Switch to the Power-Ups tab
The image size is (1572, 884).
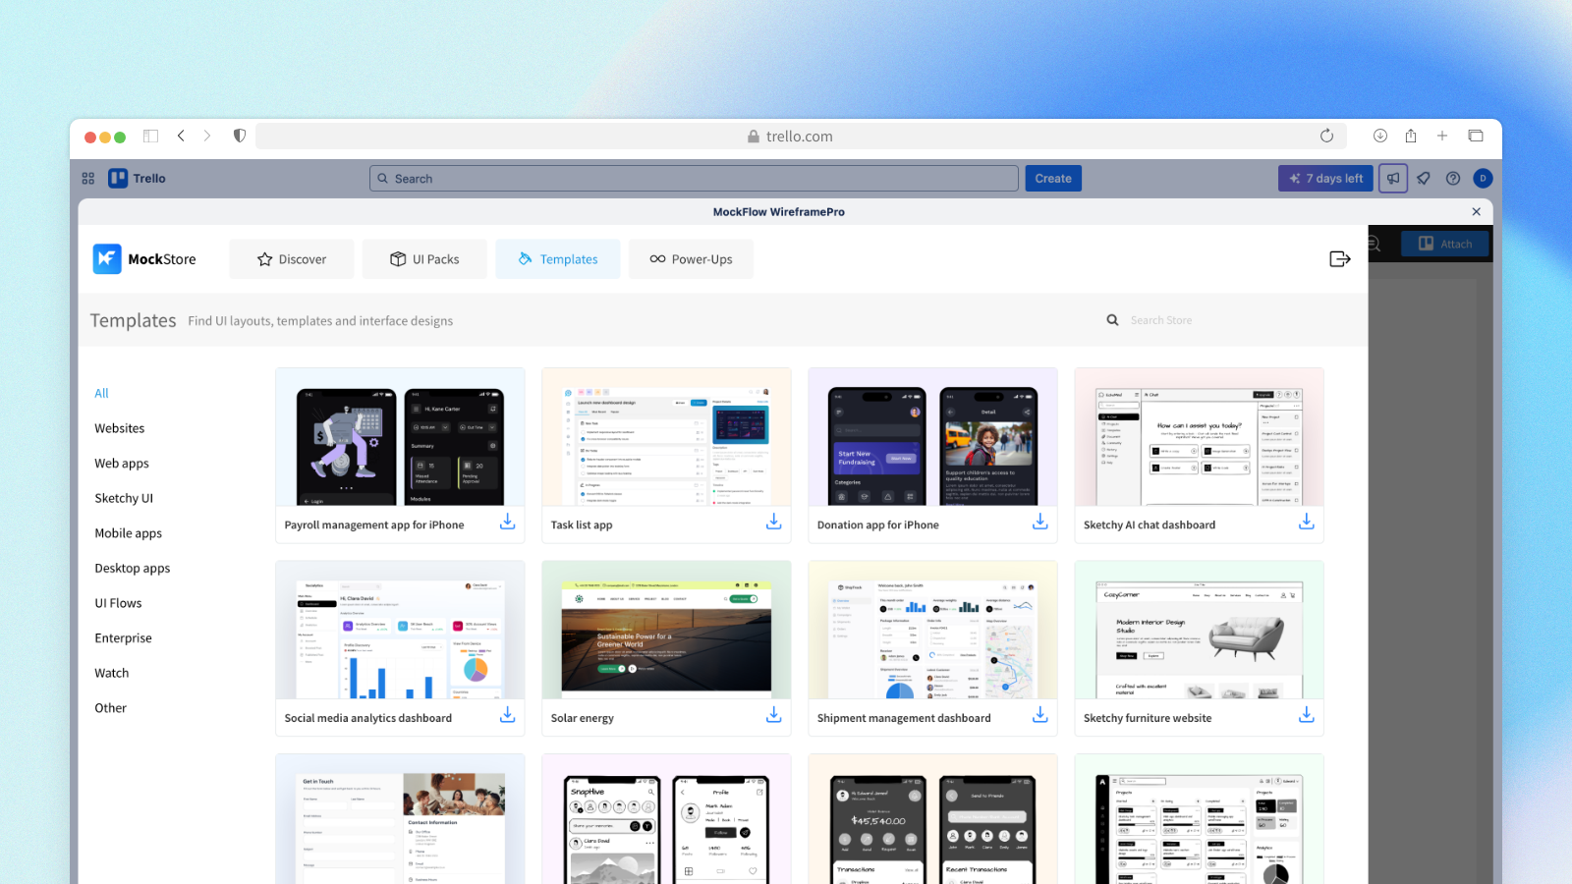(x=691, y=258)
